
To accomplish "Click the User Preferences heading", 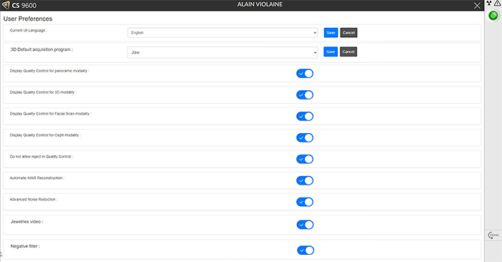I will pos(28,19).
